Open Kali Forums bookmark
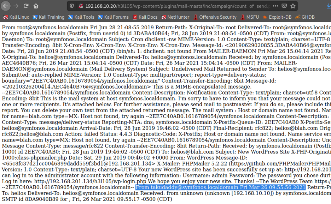The width and height of the screenshot is (331, 204). pyautogui.click(x=113, y=17)
